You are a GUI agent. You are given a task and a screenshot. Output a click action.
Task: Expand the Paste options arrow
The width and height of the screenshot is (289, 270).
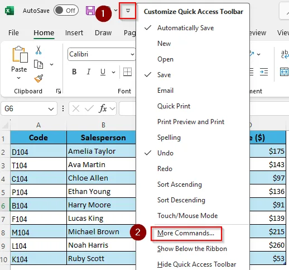pos(19,78)
